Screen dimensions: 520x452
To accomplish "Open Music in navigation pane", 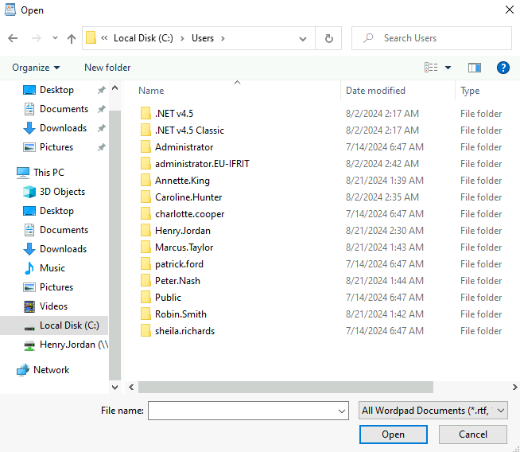I will pyautogui.click(x=52, y=268).
